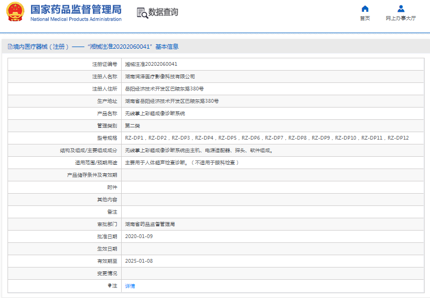
Task: Click the product name 无线掌上彩超成像诊断系统 cell
Action: click(155, 113)
